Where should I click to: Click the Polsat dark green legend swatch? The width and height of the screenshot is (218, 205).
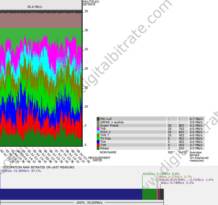pyautogui.click(x=98, y=148)
